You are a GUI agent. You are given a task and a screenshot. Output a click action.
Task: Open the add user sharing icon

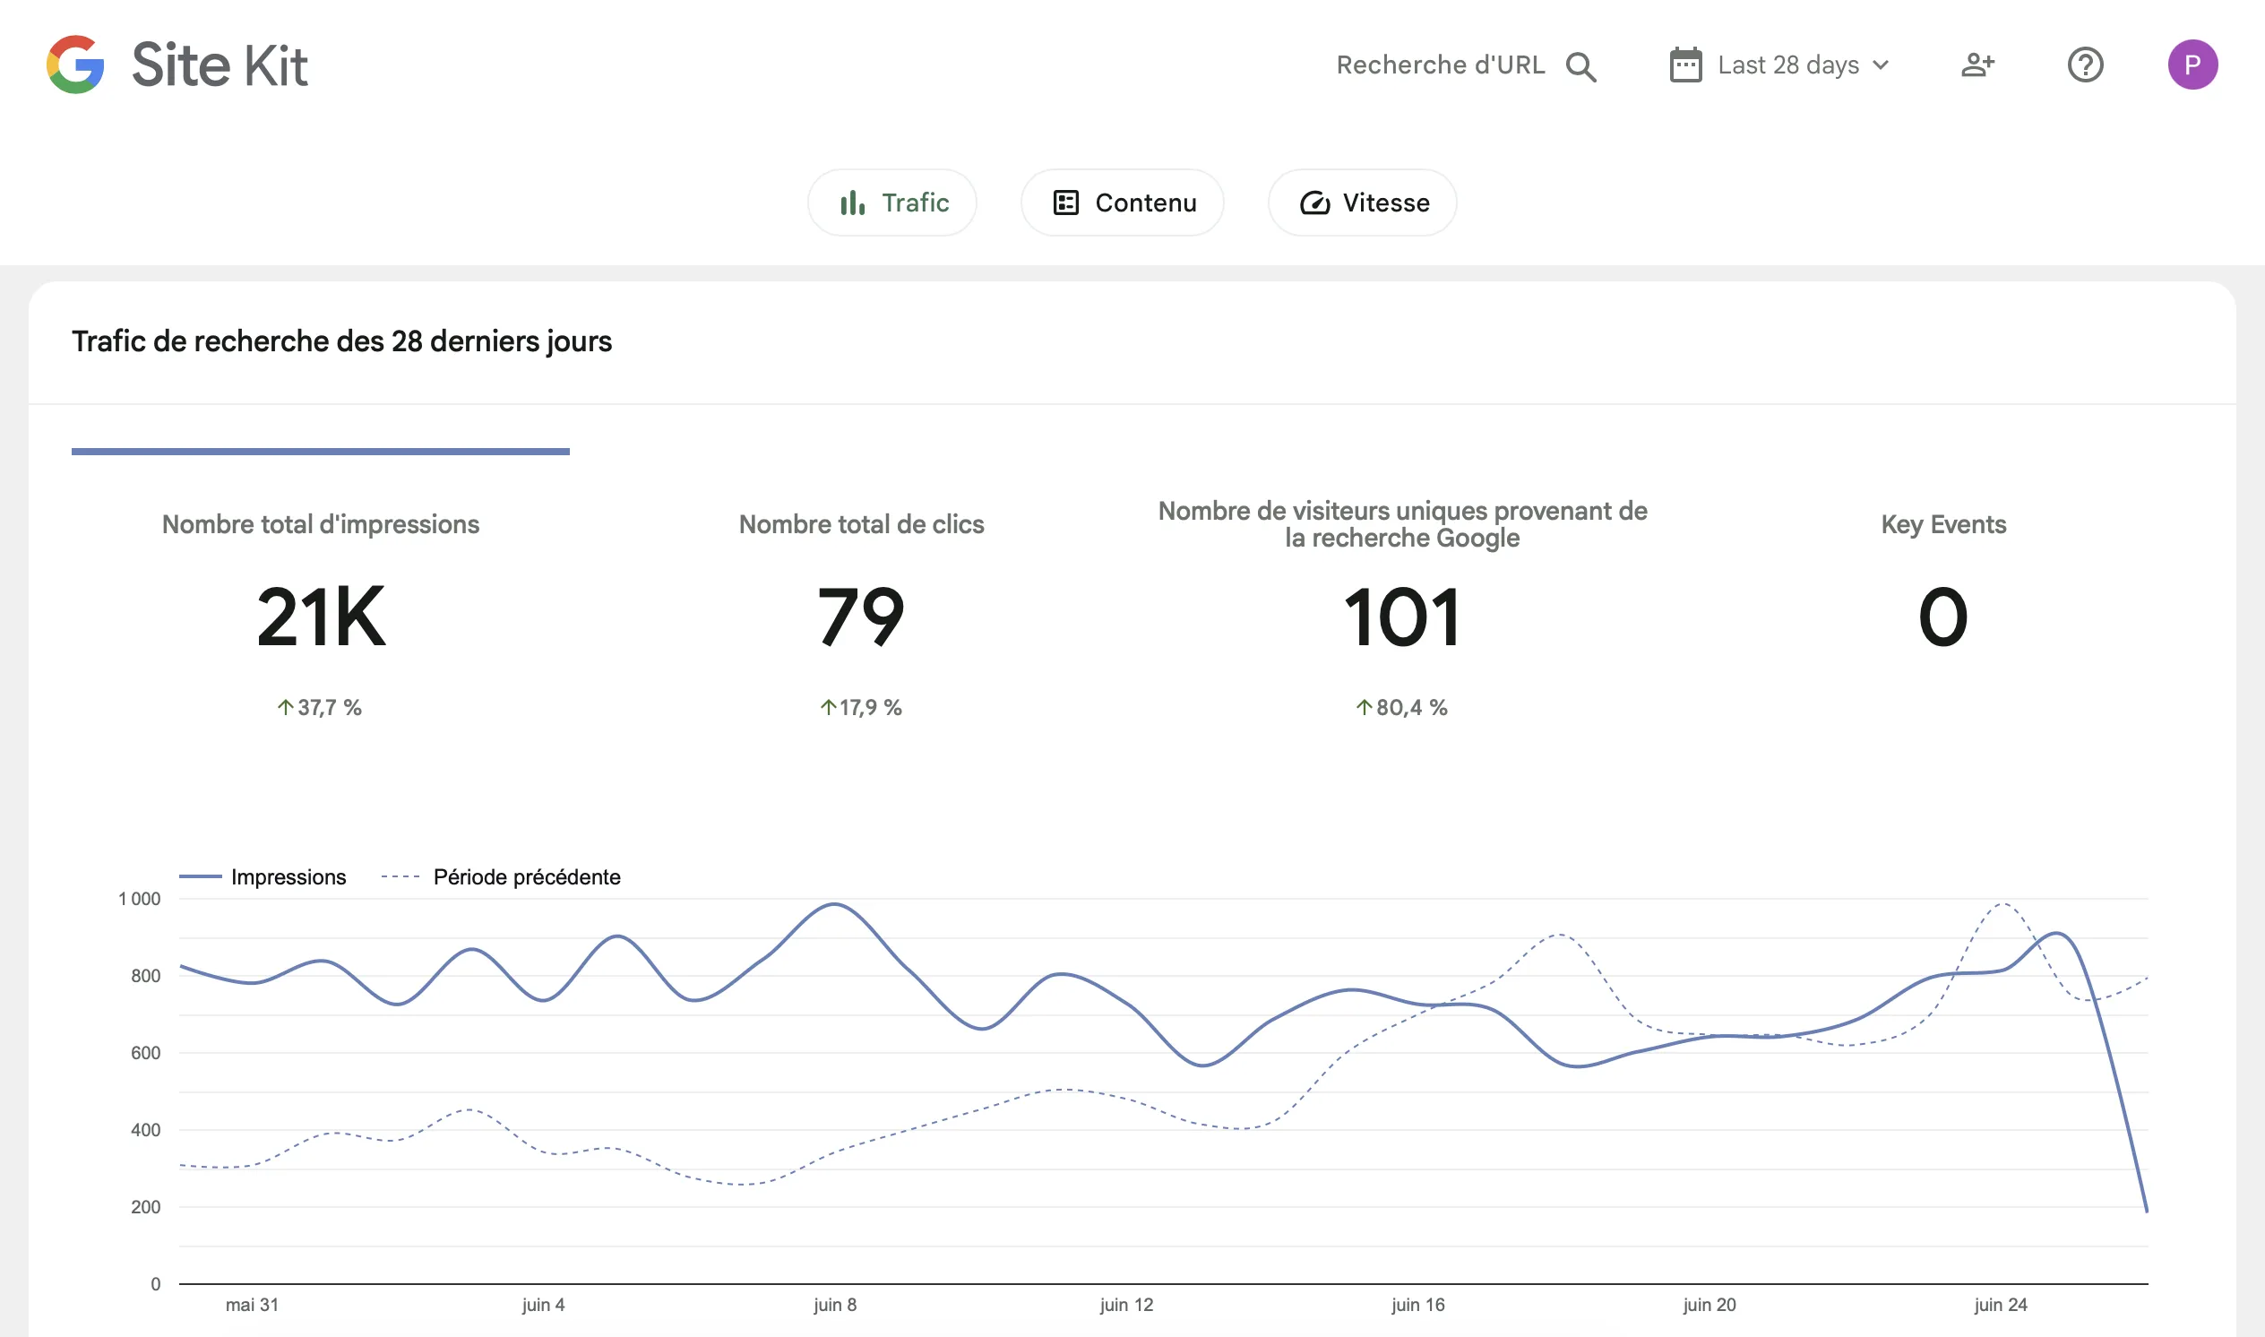click(x=1977, y=65)
